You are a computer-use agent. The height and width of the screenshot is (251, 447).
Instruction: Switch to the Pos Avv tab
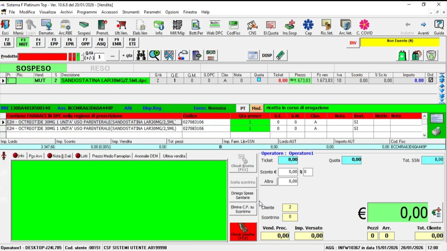coord(35,156)
